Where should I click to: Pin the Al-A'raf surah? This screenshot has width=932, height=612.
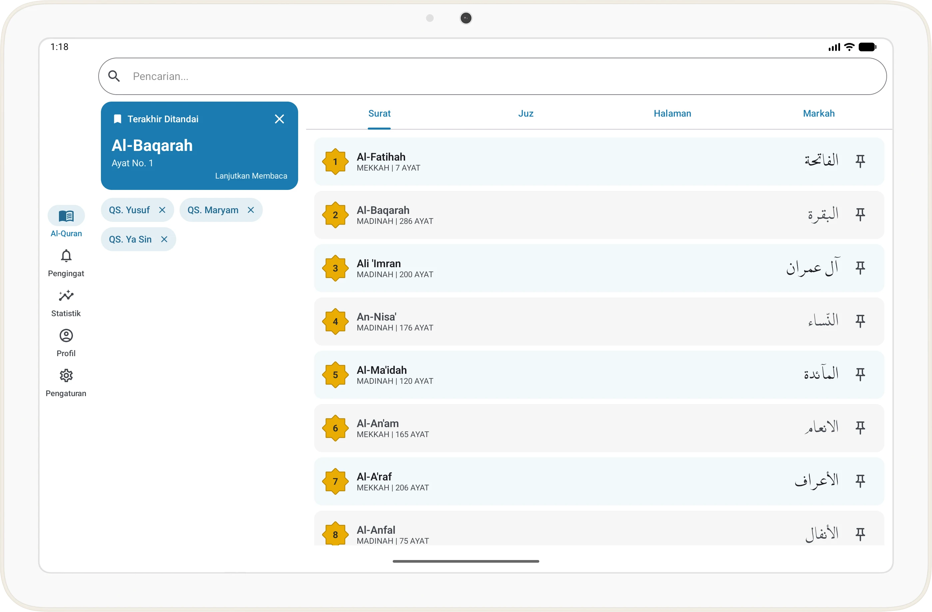click(x=860, y=480)
